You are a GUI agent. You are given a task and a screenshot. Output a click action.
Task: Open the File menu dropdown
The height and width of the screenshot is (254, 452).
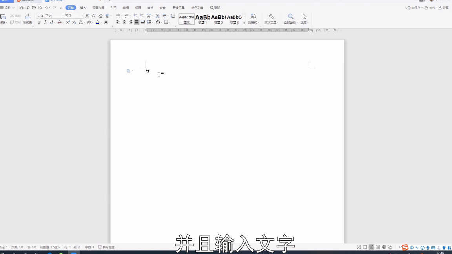[x=7, y=8]
